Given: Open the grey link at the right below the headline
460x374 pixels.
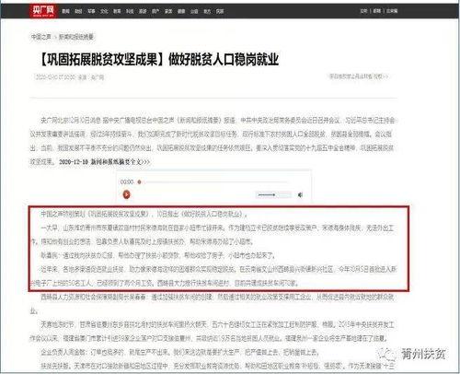Looking at the screenshot, I should coord(359,76).
